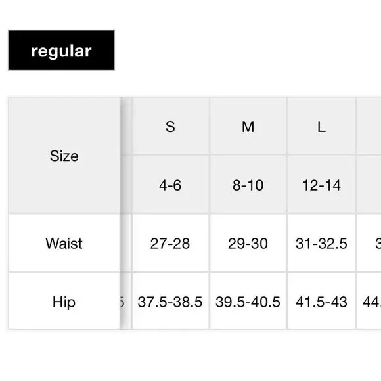381x381 pixels.
Task: Click the 29-30 waist measurement cell
Action: click(x=248, y=243)
